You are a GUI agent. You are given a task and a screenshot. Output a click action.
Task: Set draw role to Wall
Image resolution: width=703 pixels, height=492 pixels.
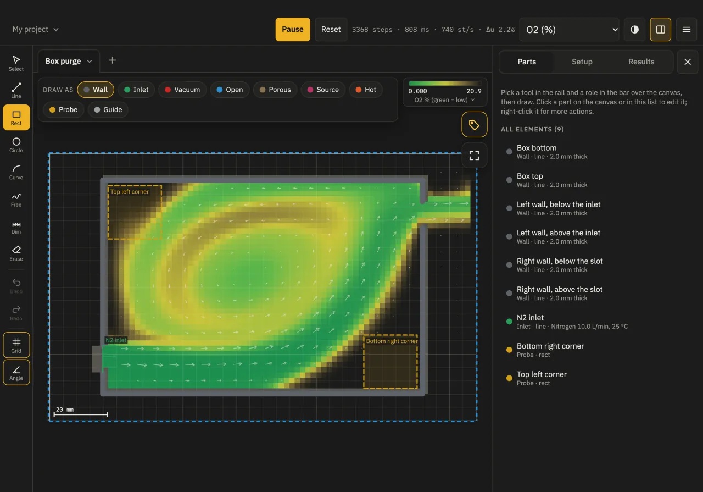[96, 90]
